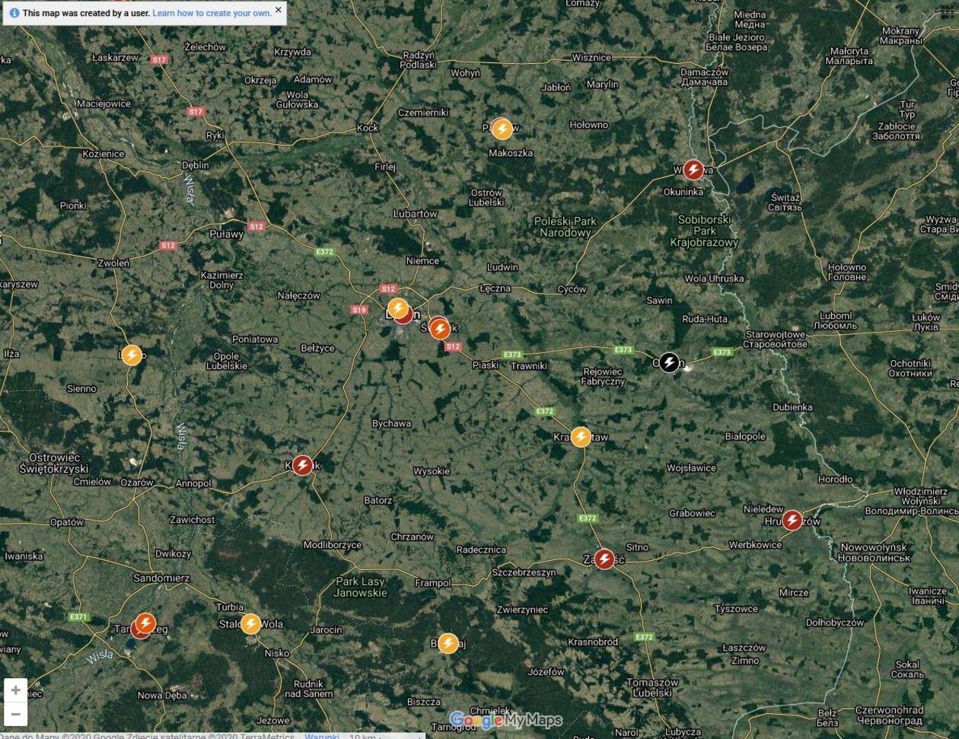The width and height of the screenshot is (959, 739).
Task: Open the Warunki terms link
Action: [x=322, y=735]
